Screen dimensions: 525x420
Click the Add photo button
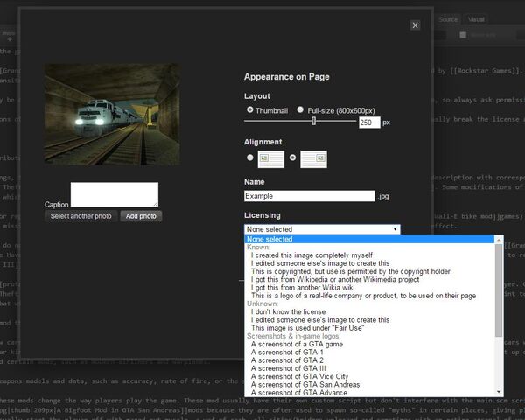[141, 216]
